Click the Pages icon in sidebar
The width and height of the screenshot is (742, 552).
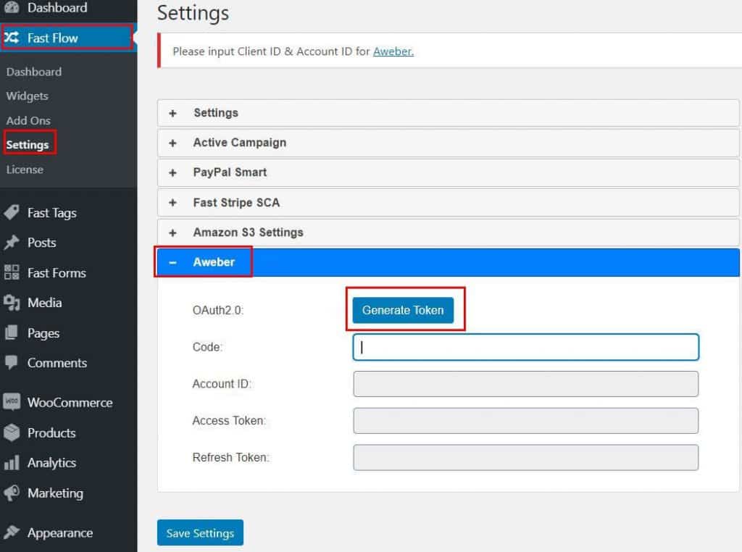coord(12,333)
